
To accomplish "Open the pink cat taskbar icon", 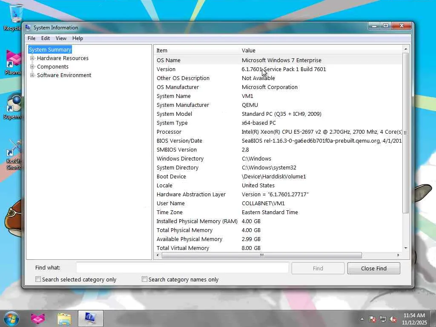I will point(38,318).
